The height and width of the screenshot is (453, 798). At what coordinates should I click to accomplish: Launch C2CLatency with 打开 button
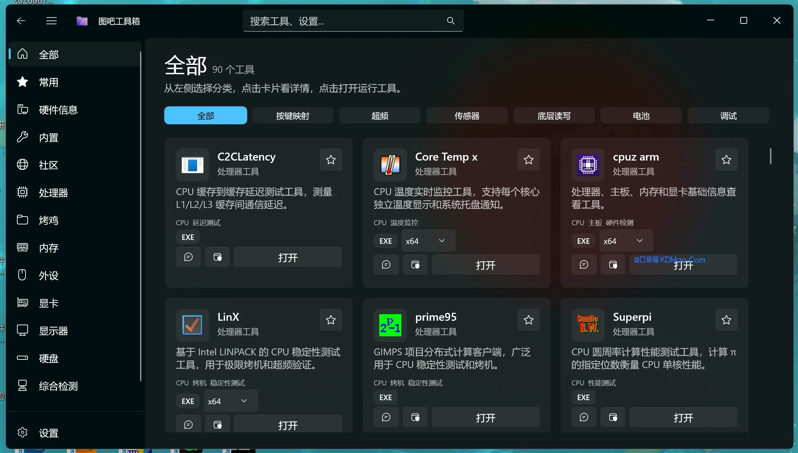(x=288, y=257)
